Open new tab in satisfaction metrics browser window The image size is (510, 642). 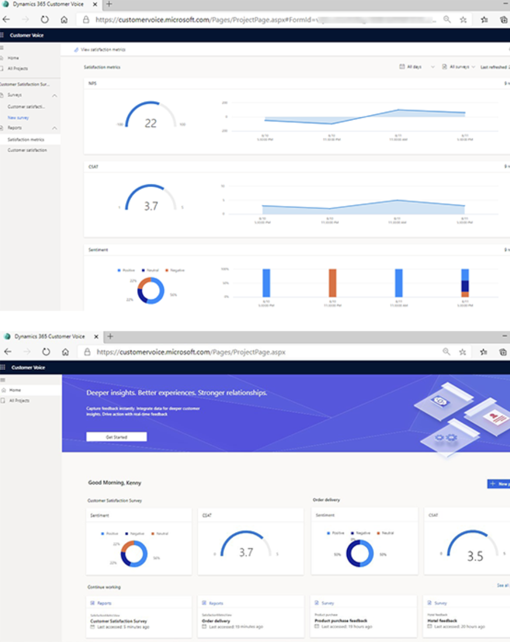[x=109, y=4]
